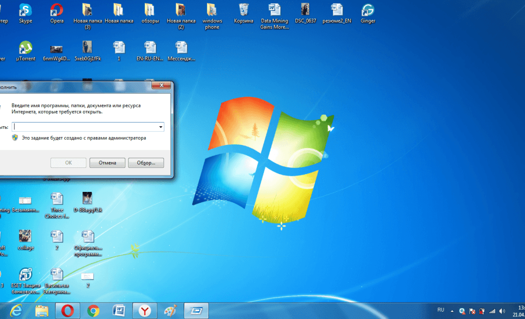
Task: Launch Google Chrome from the taskbar
Action: tap(93, 311)
